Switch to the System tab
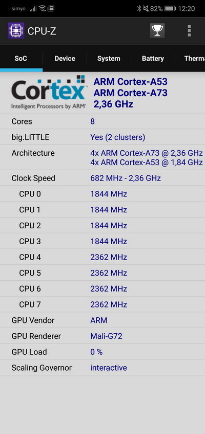 point(109,59)
